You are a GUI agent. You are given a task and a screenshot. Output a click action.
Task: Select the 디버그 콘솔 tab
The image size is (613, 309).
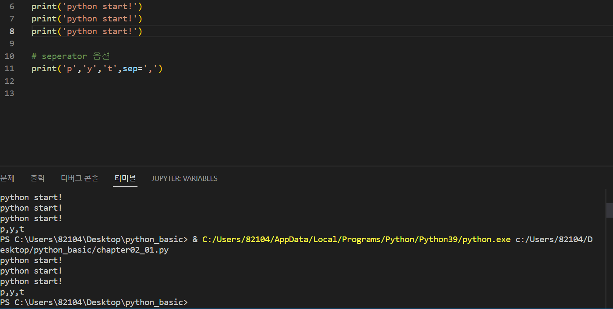[80, 178]
